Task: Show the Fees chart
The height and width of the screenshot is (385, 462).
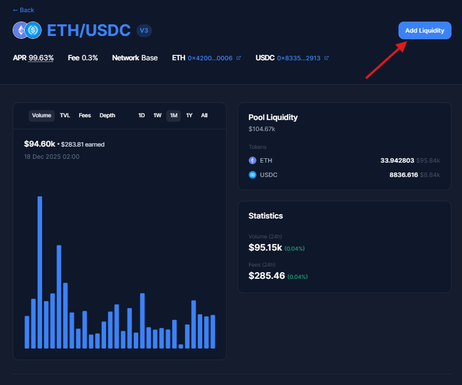Action: 85,116
